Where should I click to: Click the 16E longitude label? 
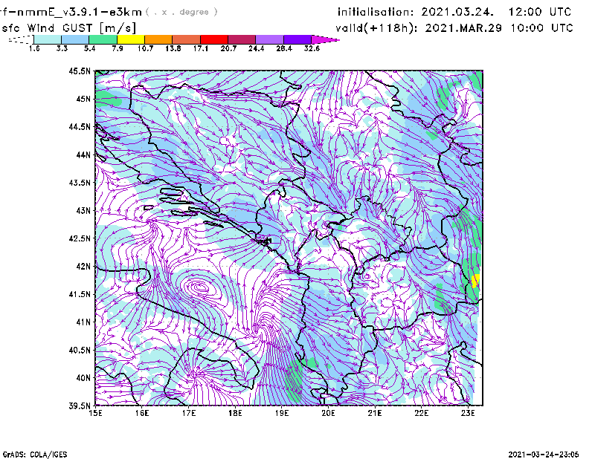(142, 413)
